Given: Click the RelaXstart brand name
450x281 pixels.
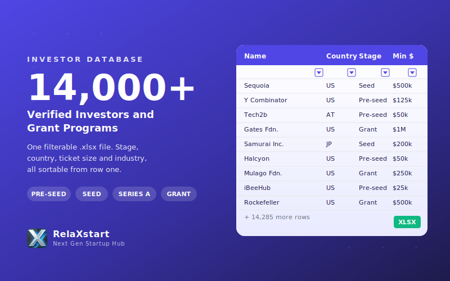Looking at the screenshot, I should 81,234.
